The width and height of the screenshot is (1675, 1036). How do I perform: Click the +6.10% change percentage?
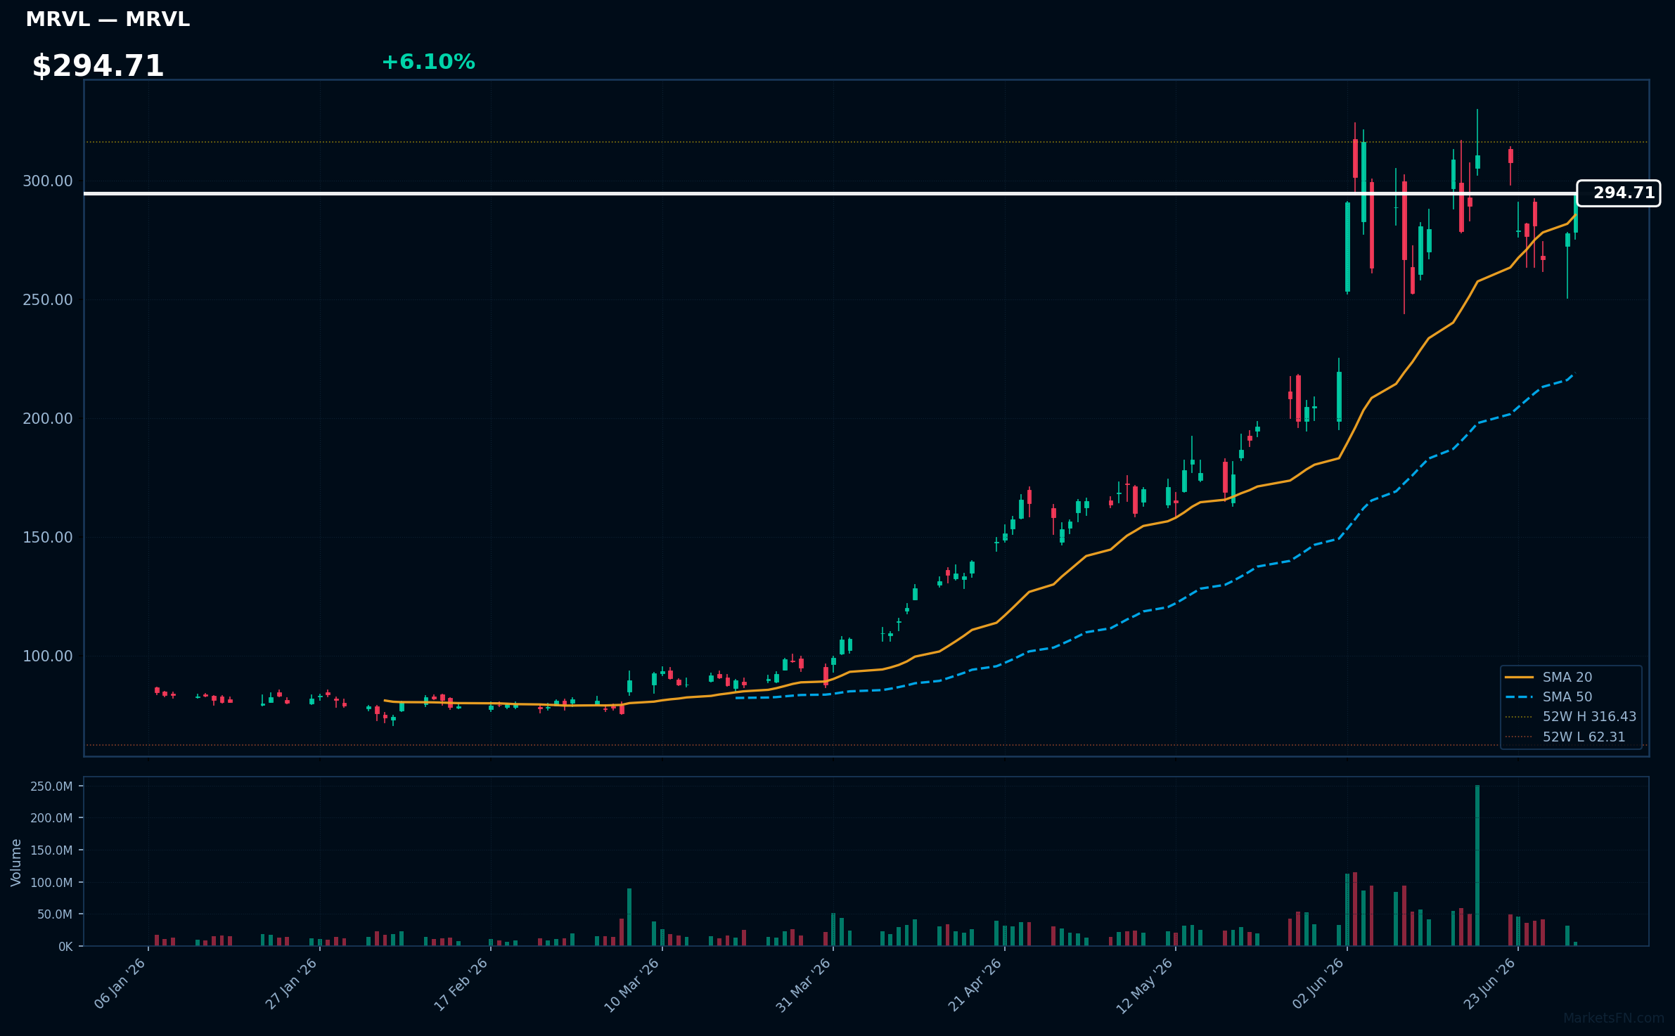click(428, 62)
